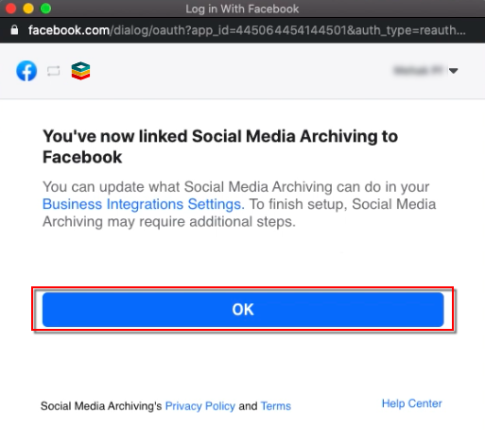The image size is (485, 430).
Task: Click the Log in With Facebook title bar
Action: click(242, 9)
